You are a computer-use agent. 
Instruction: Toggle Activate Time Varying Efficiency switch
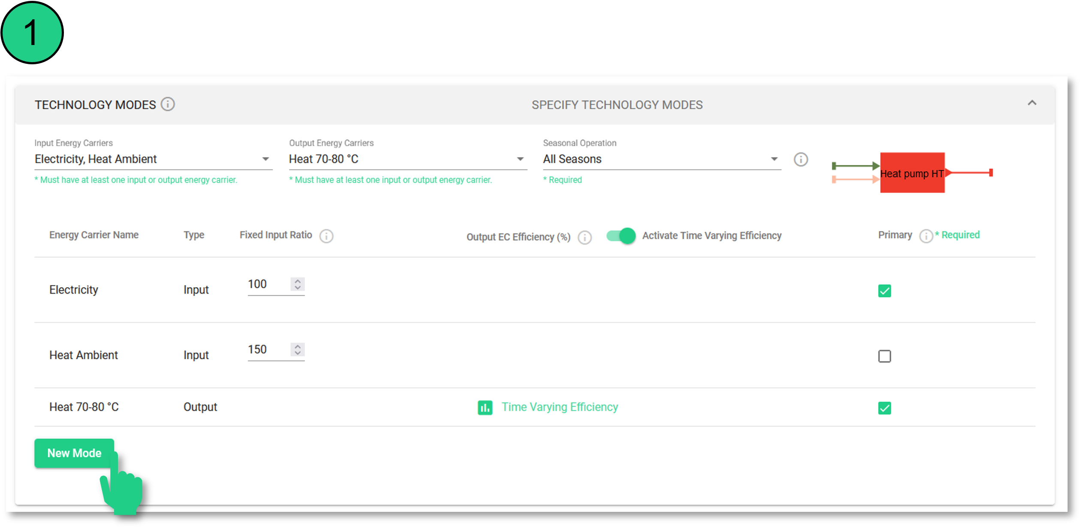click(x=621, y=235)
